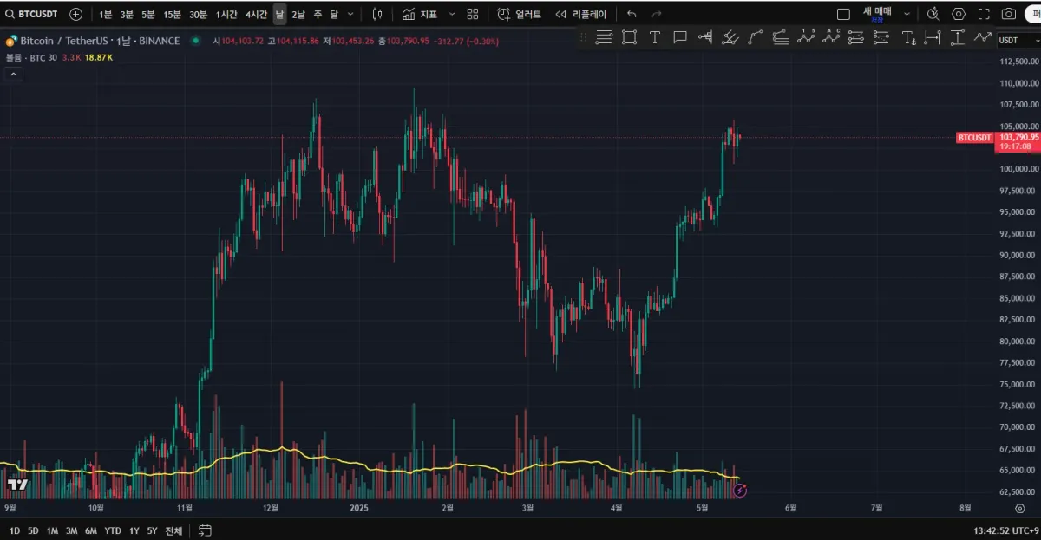Viewport: 1041px width, 540px height.
Task: Select the callout comment tool
Action: coord(680,37)
